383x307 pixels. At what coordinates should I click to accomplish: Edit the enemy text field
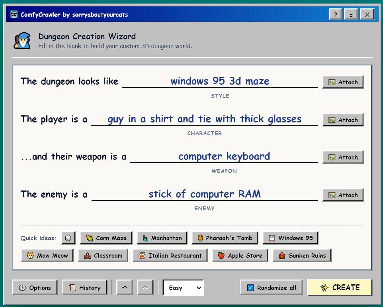pyautogui.click(x=205, y=194)
